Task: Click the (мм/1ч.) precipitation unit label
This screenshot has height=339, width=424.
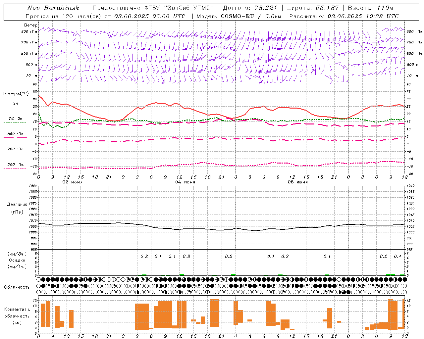Action: (17, 266)
